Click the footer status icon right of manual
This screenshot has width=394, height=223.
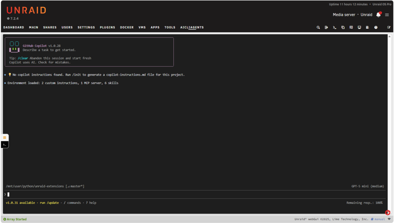point(389,219)
